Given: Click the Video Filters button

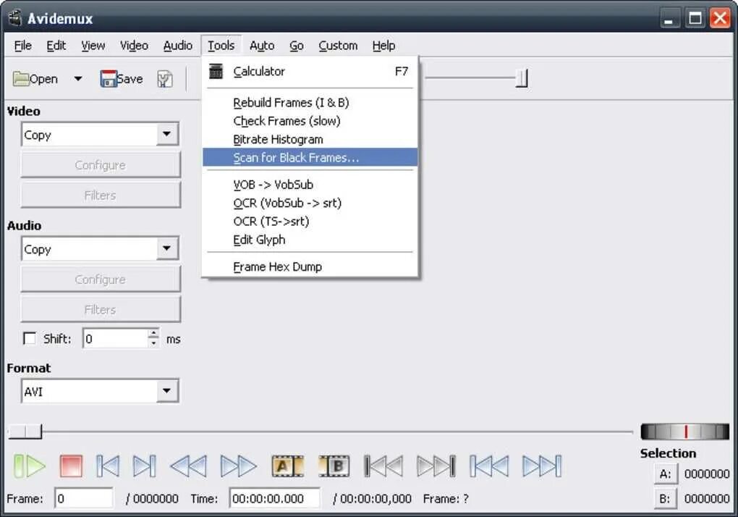Looking at the screenshot, I should 101,195.
